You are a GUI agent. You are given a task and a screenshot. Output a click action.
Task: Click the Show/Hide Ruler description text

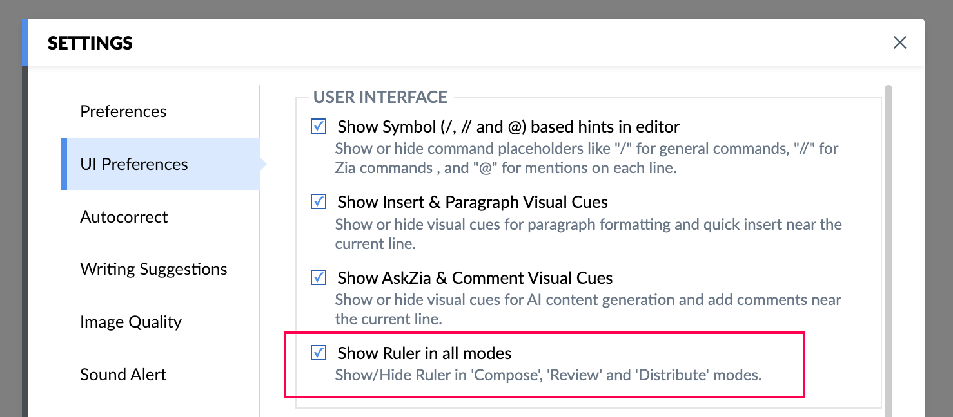548,375
